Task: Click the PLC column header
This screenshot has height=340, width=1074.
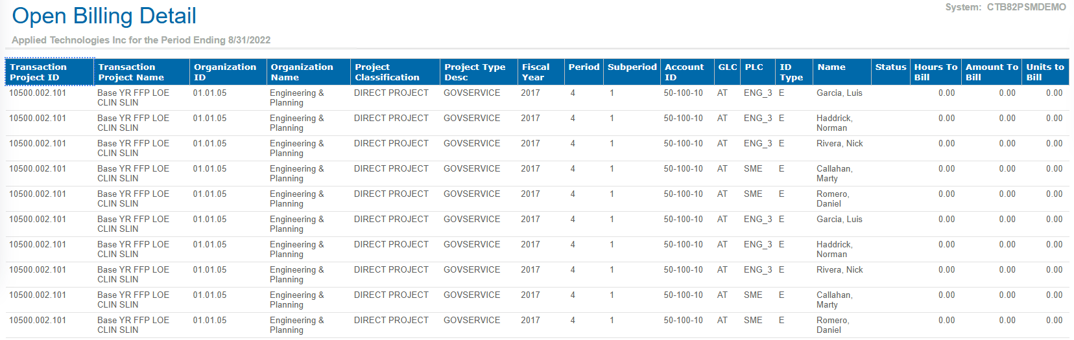Action: (754, 67)
